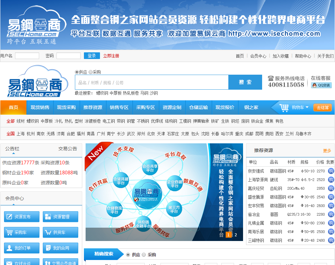Open 会员中心 link in top bar

click(x=258, y=56)
